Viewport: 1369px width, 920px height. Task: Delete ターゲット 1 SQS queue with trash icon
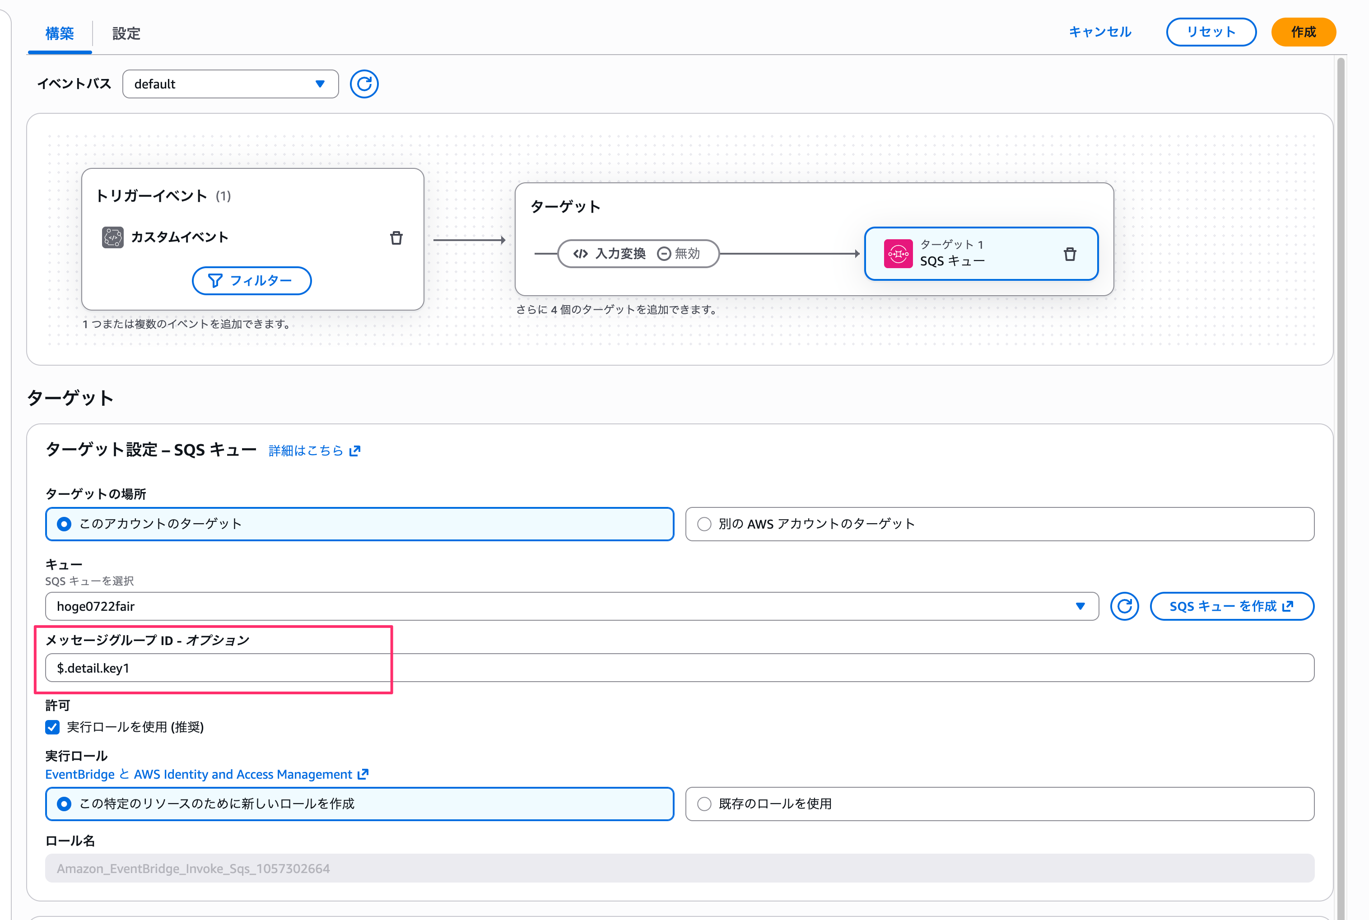tap(1069, 254)
